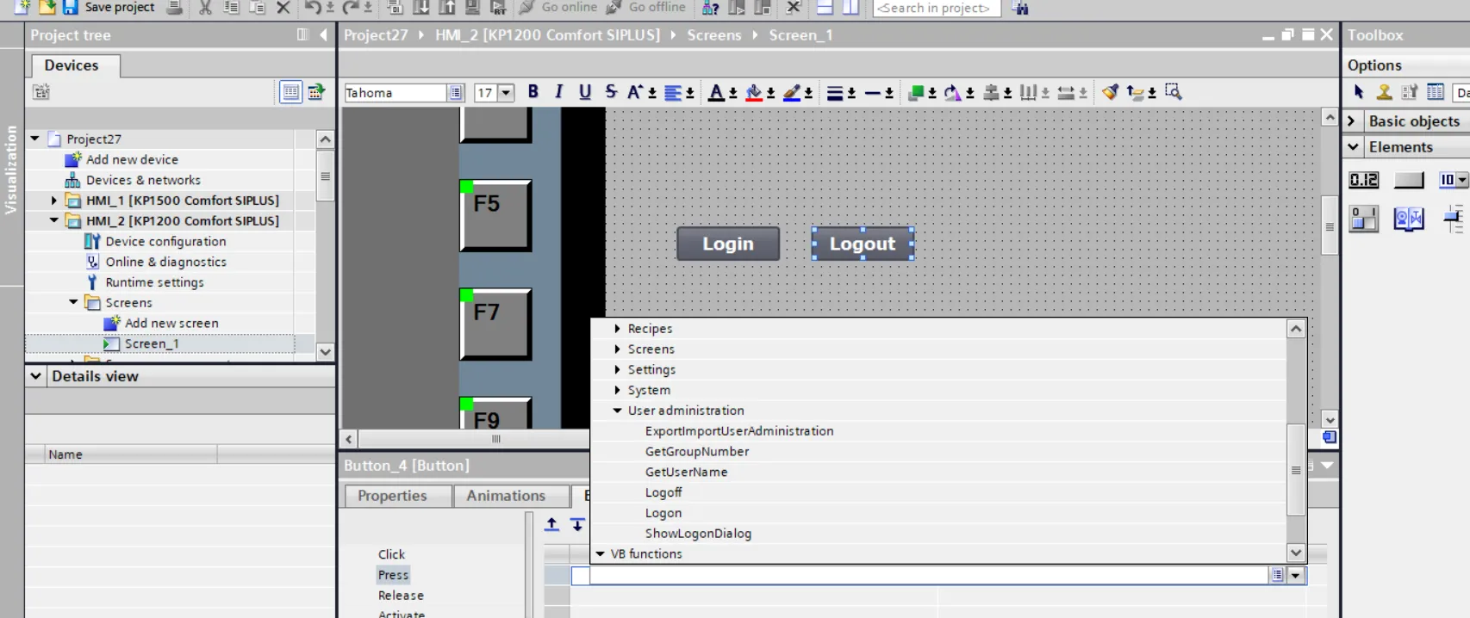Click the Print icon in main toolbar
Image resolution: width=1470 pixels, height=618 pixels.
click(174, 8)
